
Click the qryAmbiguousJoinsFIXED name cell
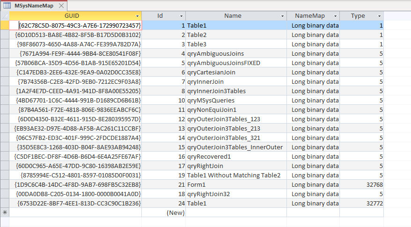(236, 63)
